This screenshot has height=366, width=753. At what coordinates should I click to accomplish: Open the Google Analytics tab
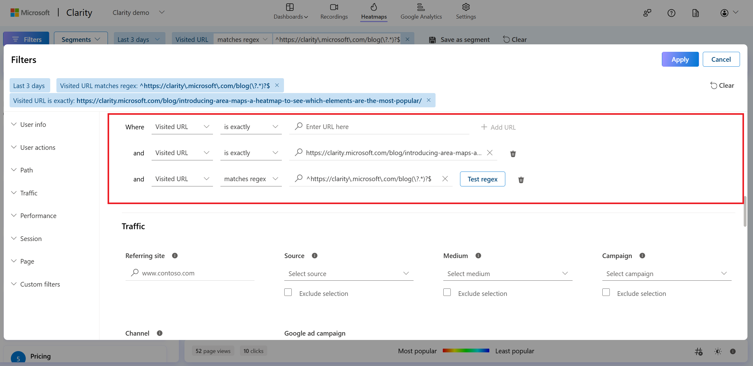coord(421,12)
